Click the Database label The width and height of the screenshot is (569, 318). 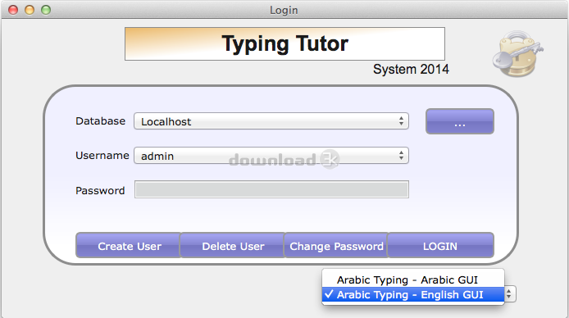point(101,120)
